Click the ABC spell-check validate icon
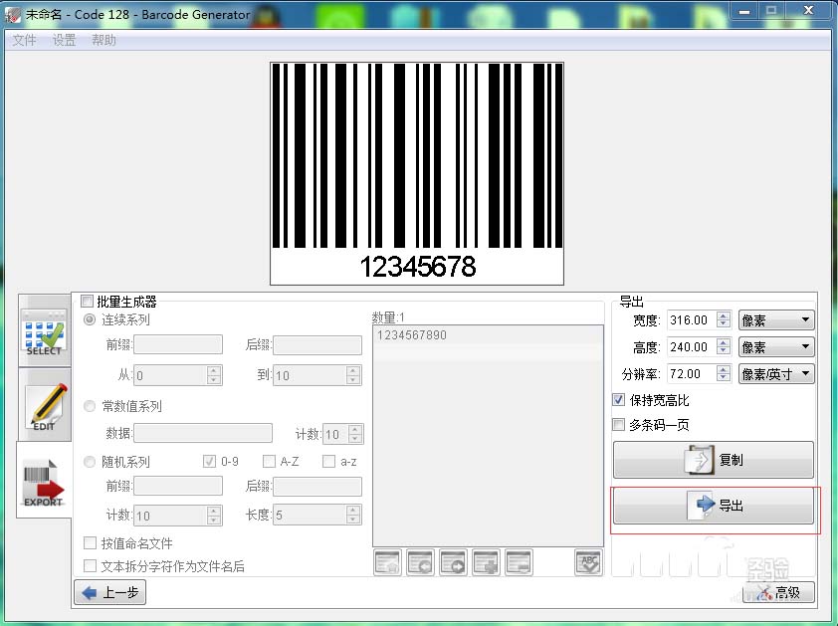 click(589, 563)
